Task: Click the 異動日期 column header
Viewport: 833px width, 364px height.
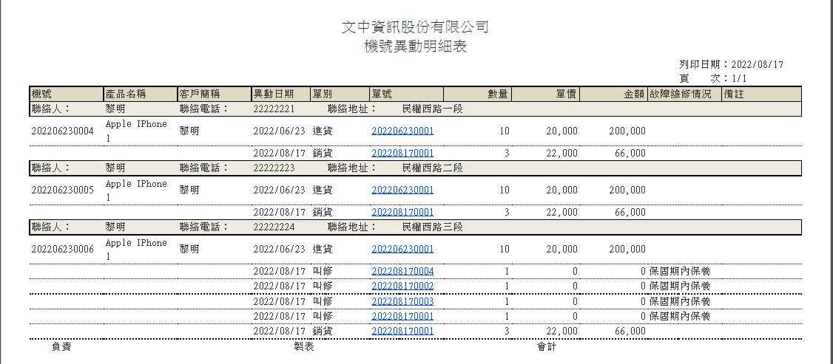Action: [x=281, y=95]
